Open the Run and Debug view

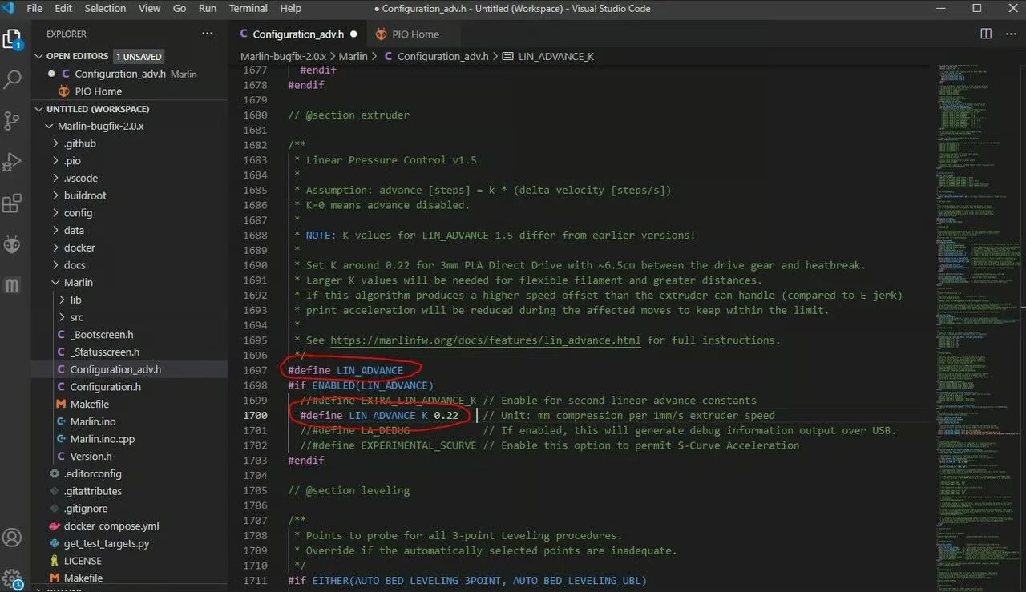point(12,162)
